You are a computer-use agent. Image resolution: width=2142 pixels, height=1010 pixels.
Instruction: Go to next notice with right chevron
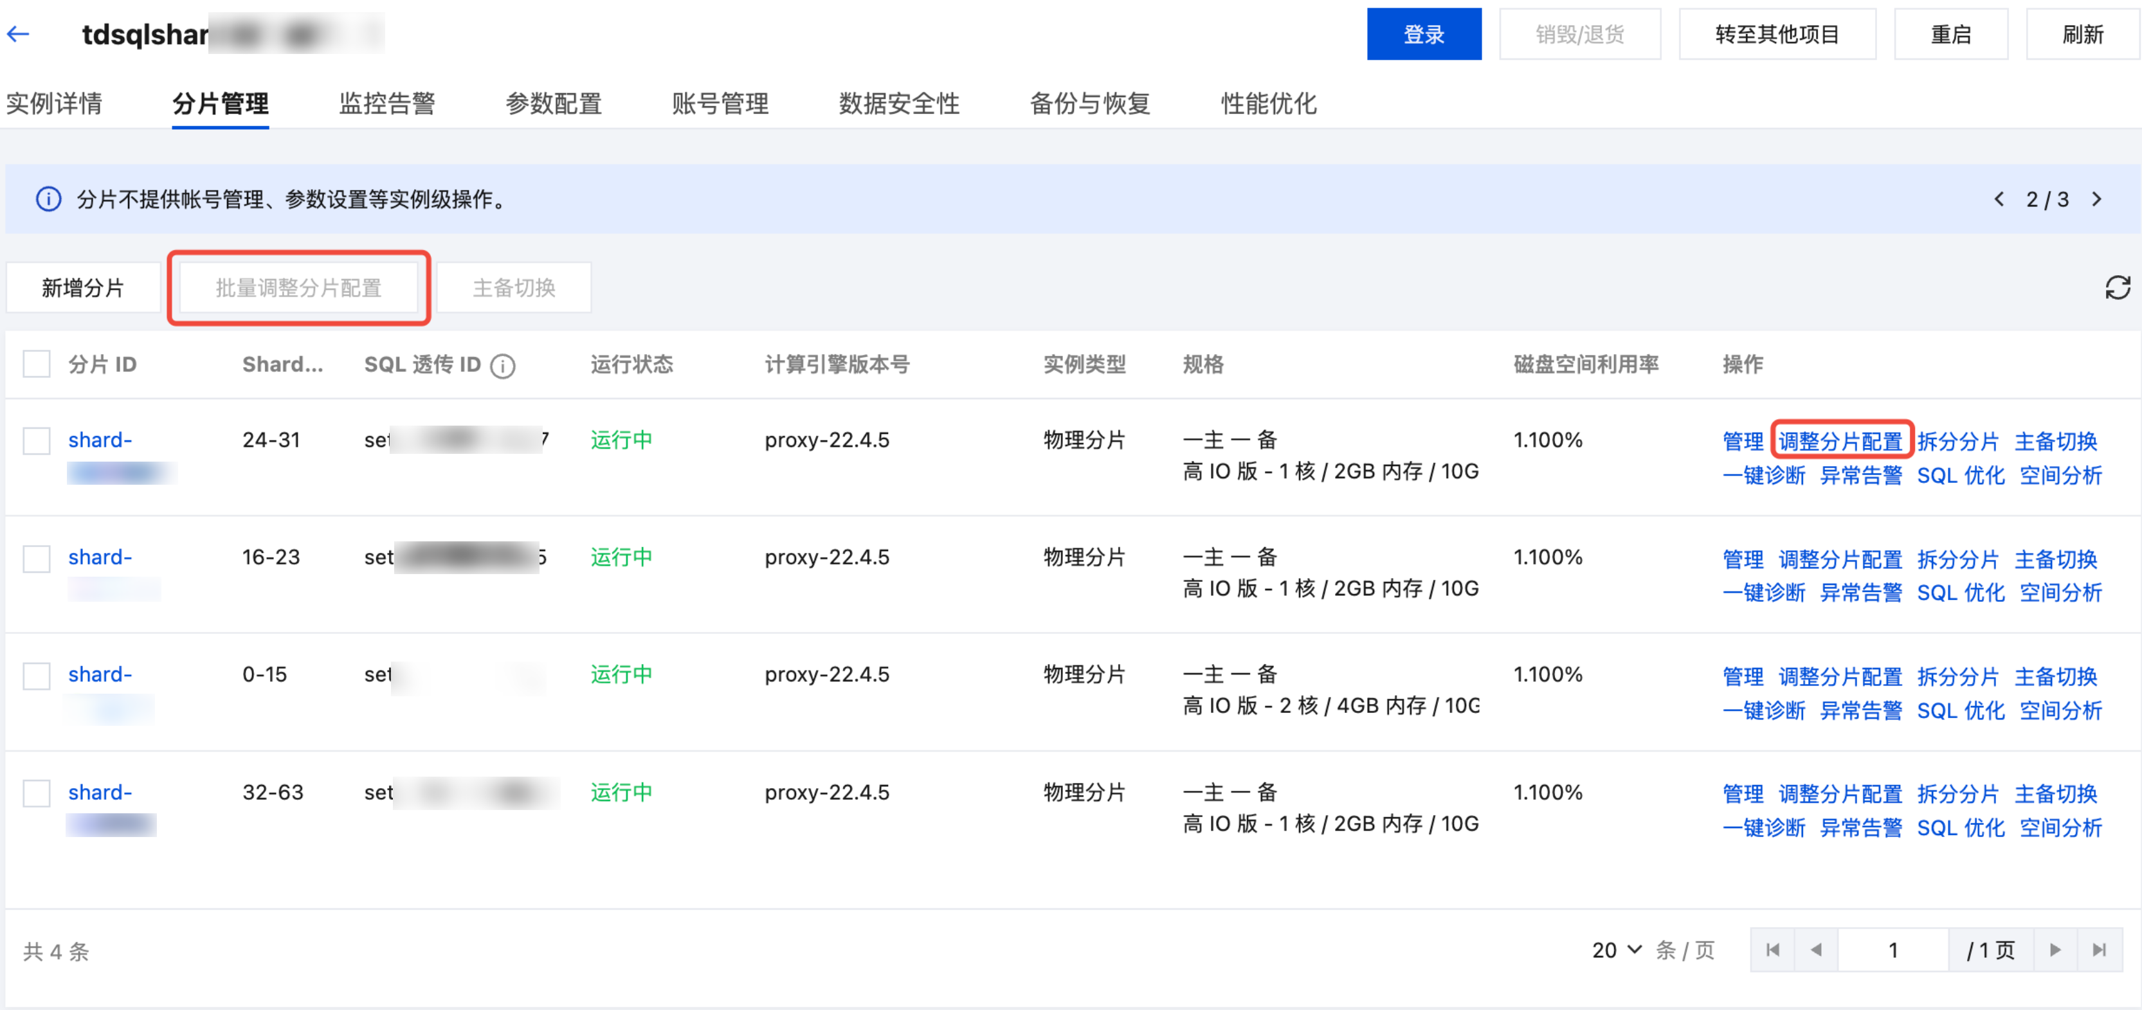click(x=2096, y=199)
